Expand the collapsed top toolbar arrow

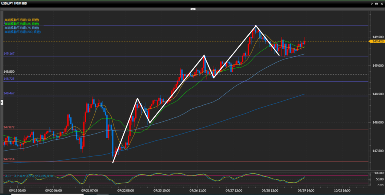[192, 9]
